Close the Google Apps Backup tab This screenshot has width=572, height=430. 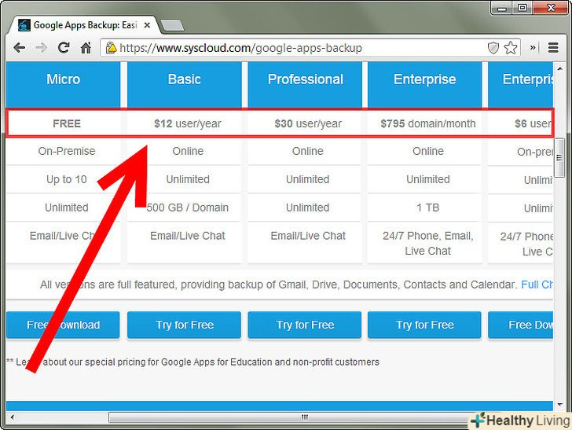click(x=147, y=25)
